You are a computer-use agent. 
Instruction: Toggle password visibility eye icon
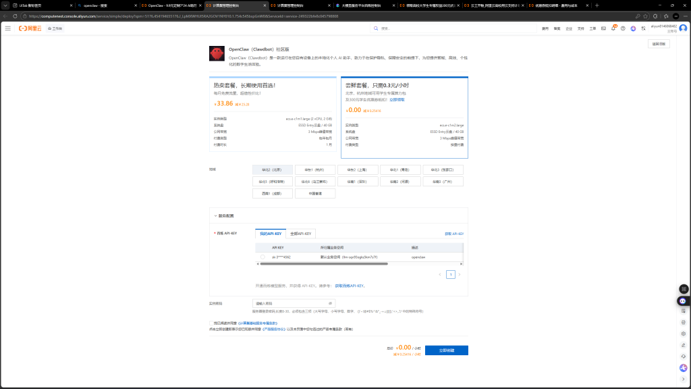coord(330,303)
